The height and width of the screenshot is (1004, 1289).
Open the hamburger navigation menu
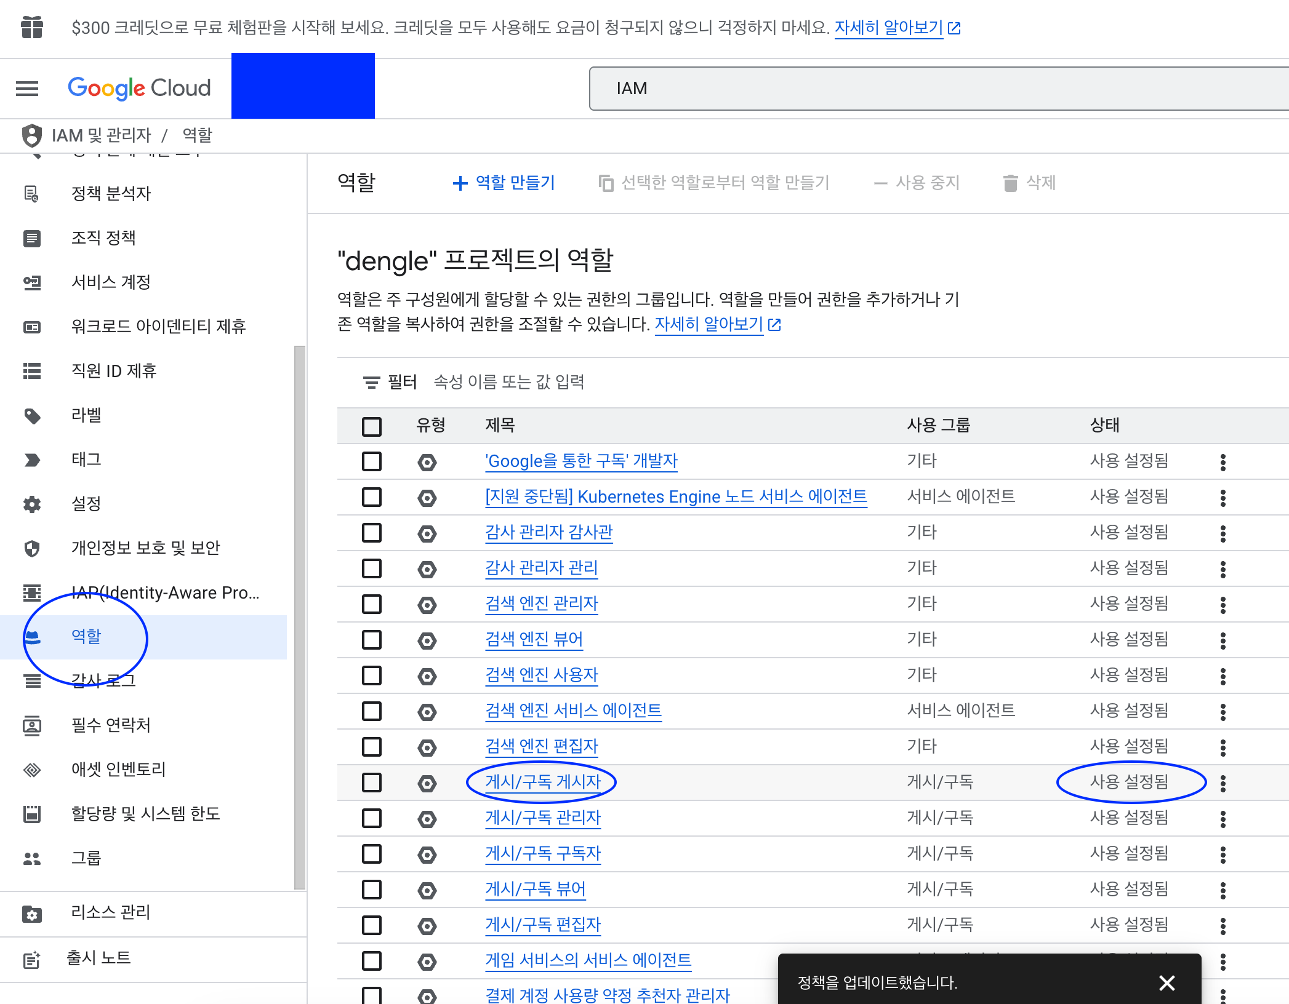[27, 89]
